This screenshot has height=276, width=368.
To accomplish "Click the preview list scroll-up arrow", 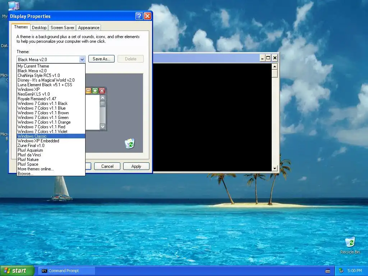I will (x=102, y=98).
